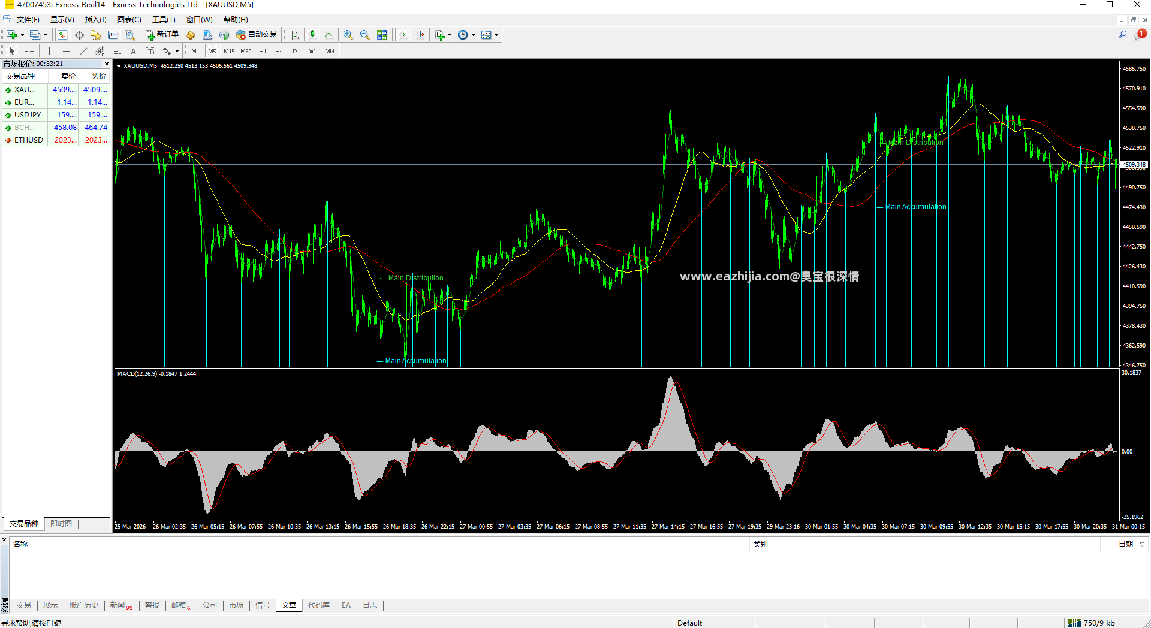Select the text A tool
Image resolution: width=1151 pixels, height=628 pixels.
click(x=134, y=52)
